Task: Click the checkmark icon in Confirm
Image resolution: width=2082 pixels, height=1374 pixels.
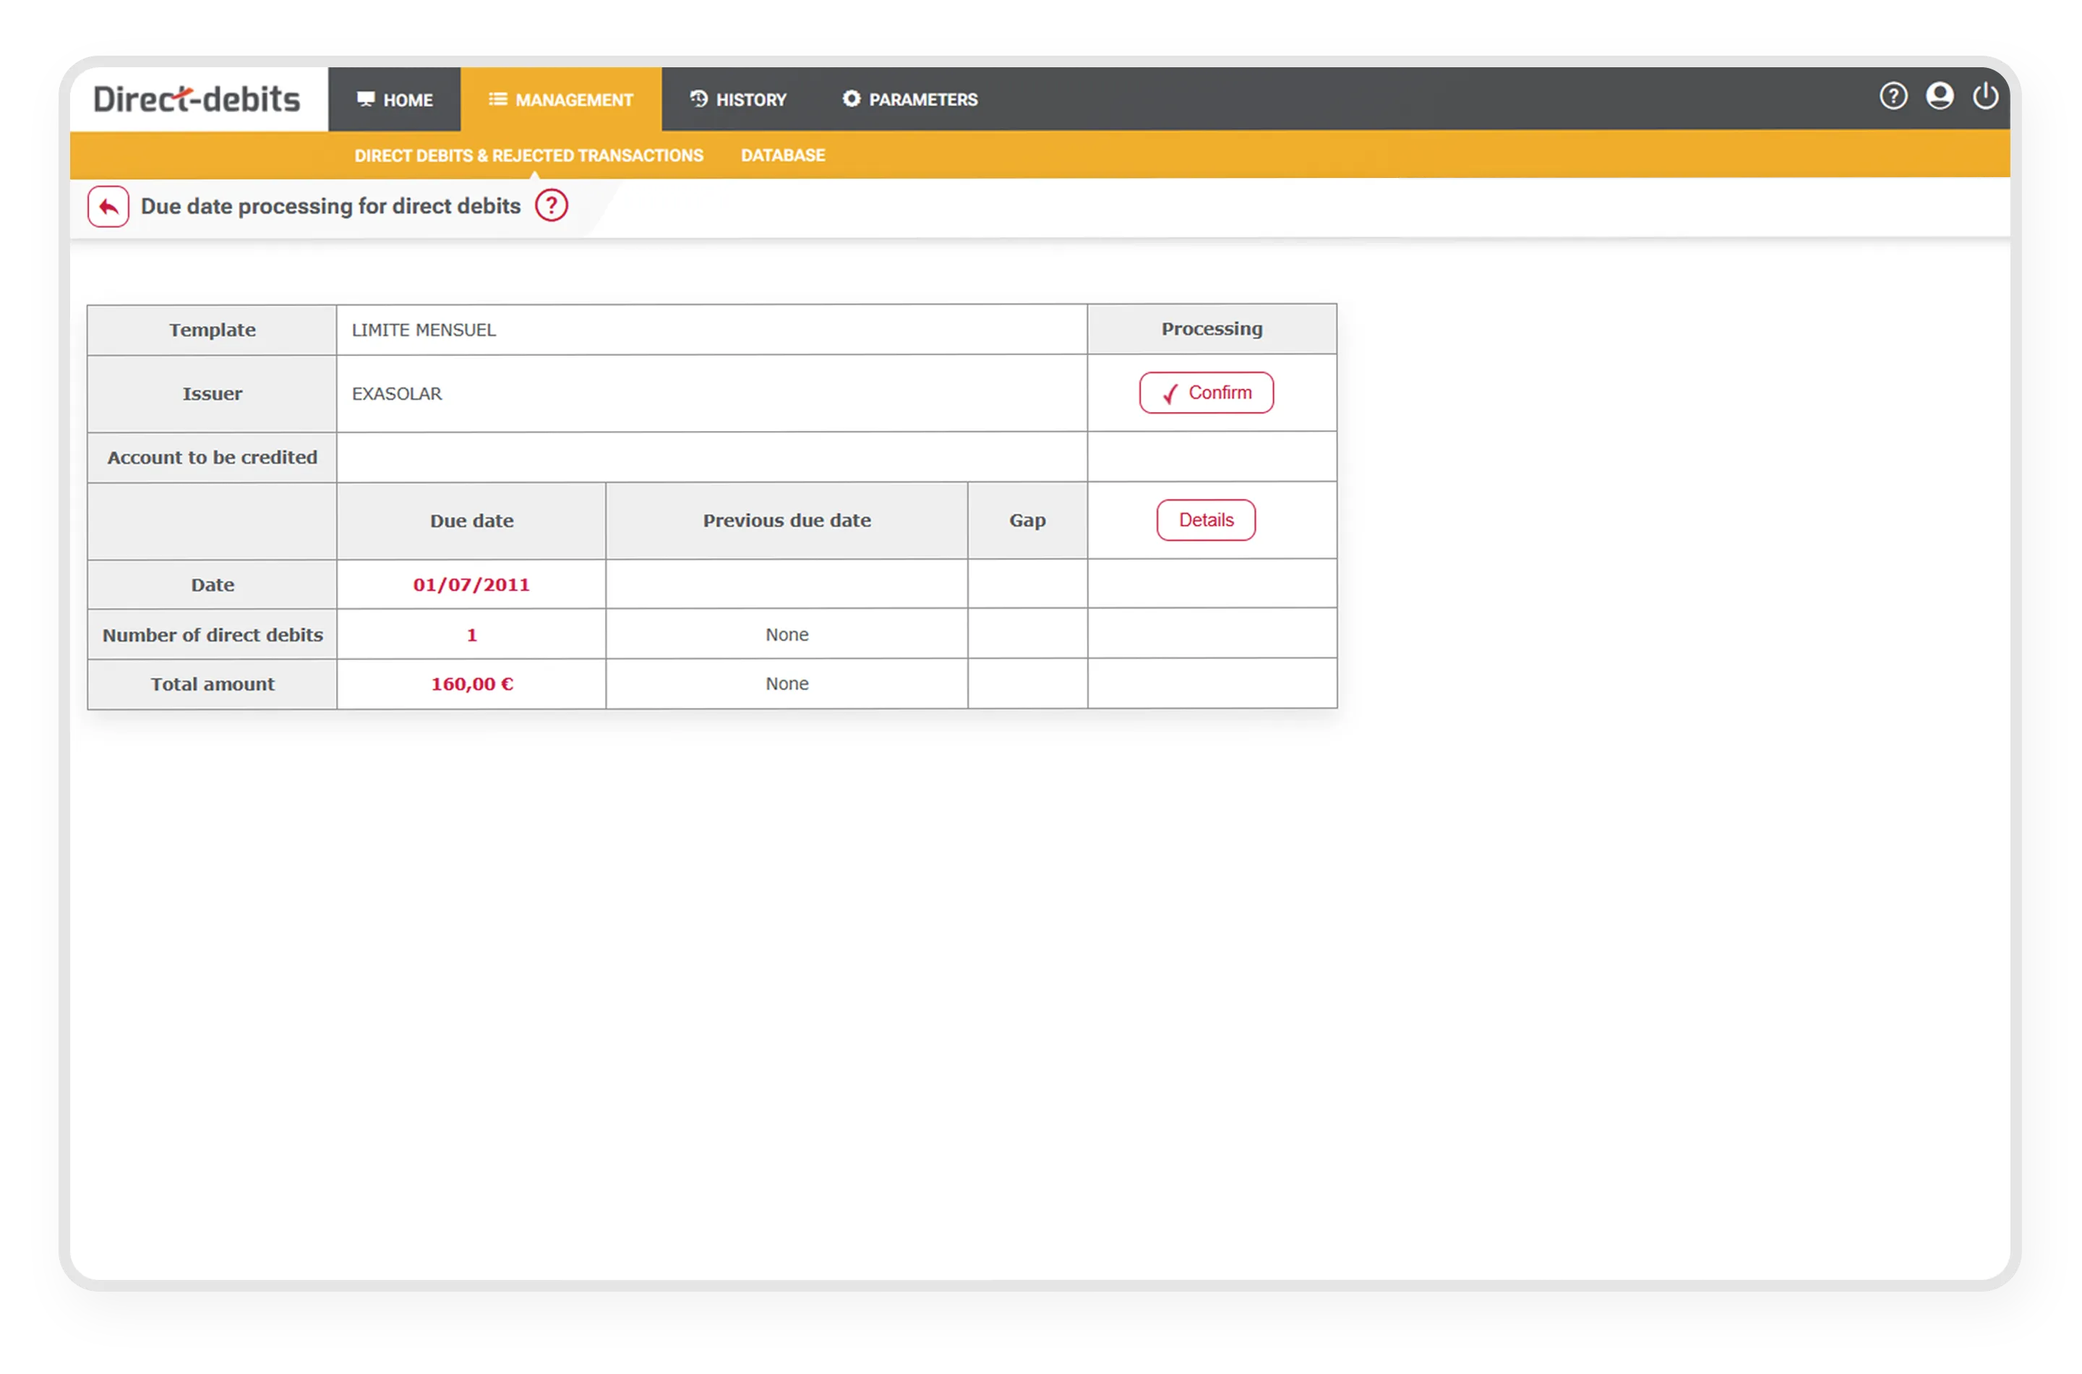Action: (x=1170, y=394)
